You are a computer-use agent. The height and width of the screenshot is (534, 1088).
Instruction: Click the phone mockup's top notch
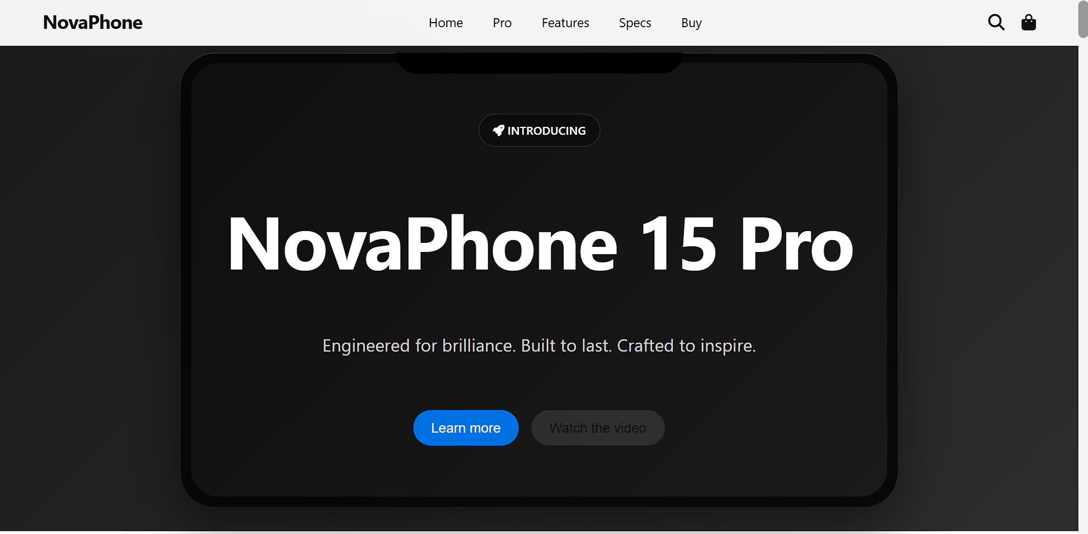coord(539,63)
